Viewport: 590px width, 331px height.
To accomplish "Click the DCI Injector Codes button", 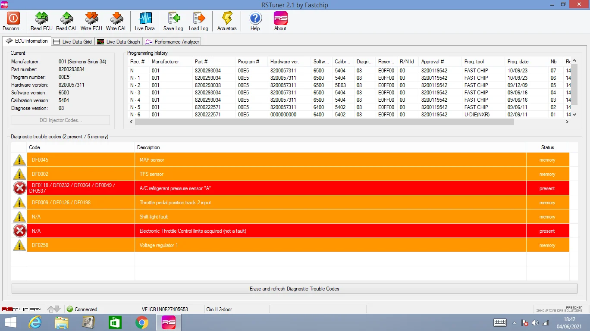I will click(61, 120).
